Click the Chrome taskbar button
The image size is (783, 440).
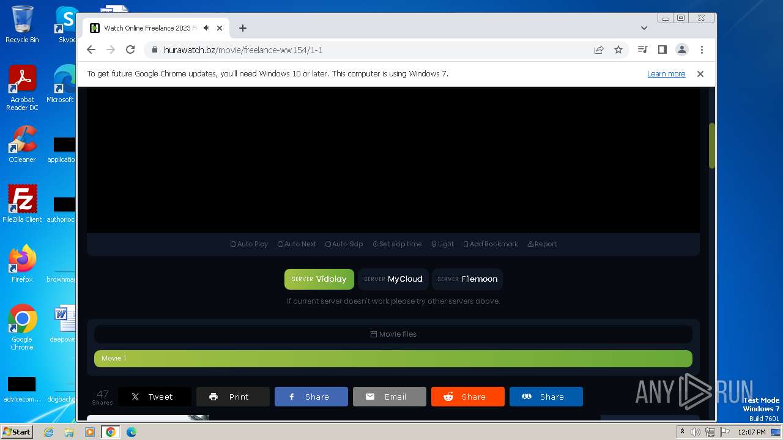(x=110, y=432)
